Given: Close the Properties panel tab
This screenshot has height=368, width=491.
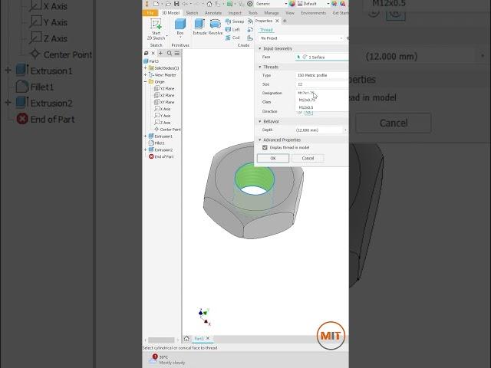Looking at the screenshot, I should [277, 21].
